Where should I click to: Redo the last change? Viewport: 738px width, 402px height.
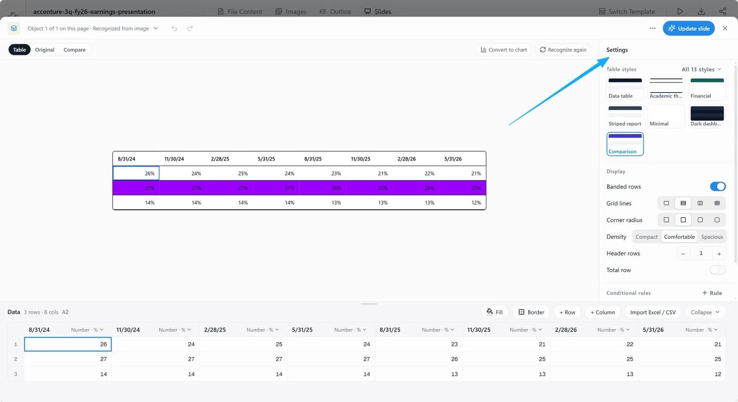pos(190,29)
